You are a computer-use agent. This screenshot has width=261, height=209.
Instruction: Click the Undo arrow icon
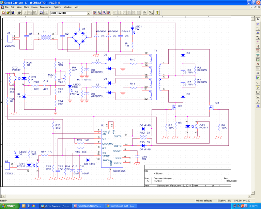click(x=41, y=12)
